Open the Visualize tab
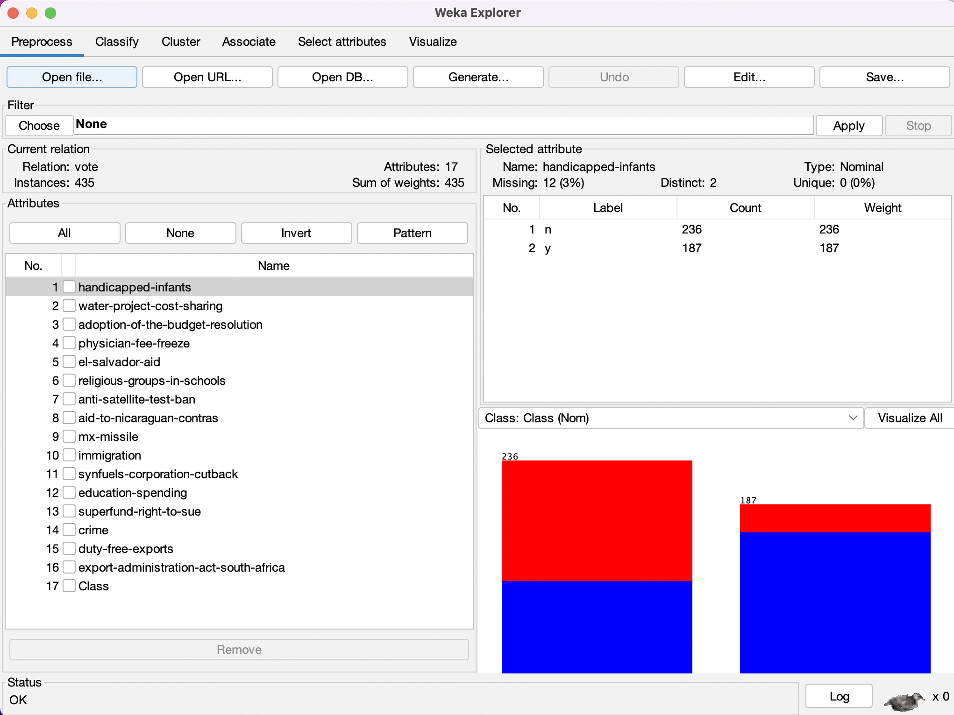 tap(432, 42)
